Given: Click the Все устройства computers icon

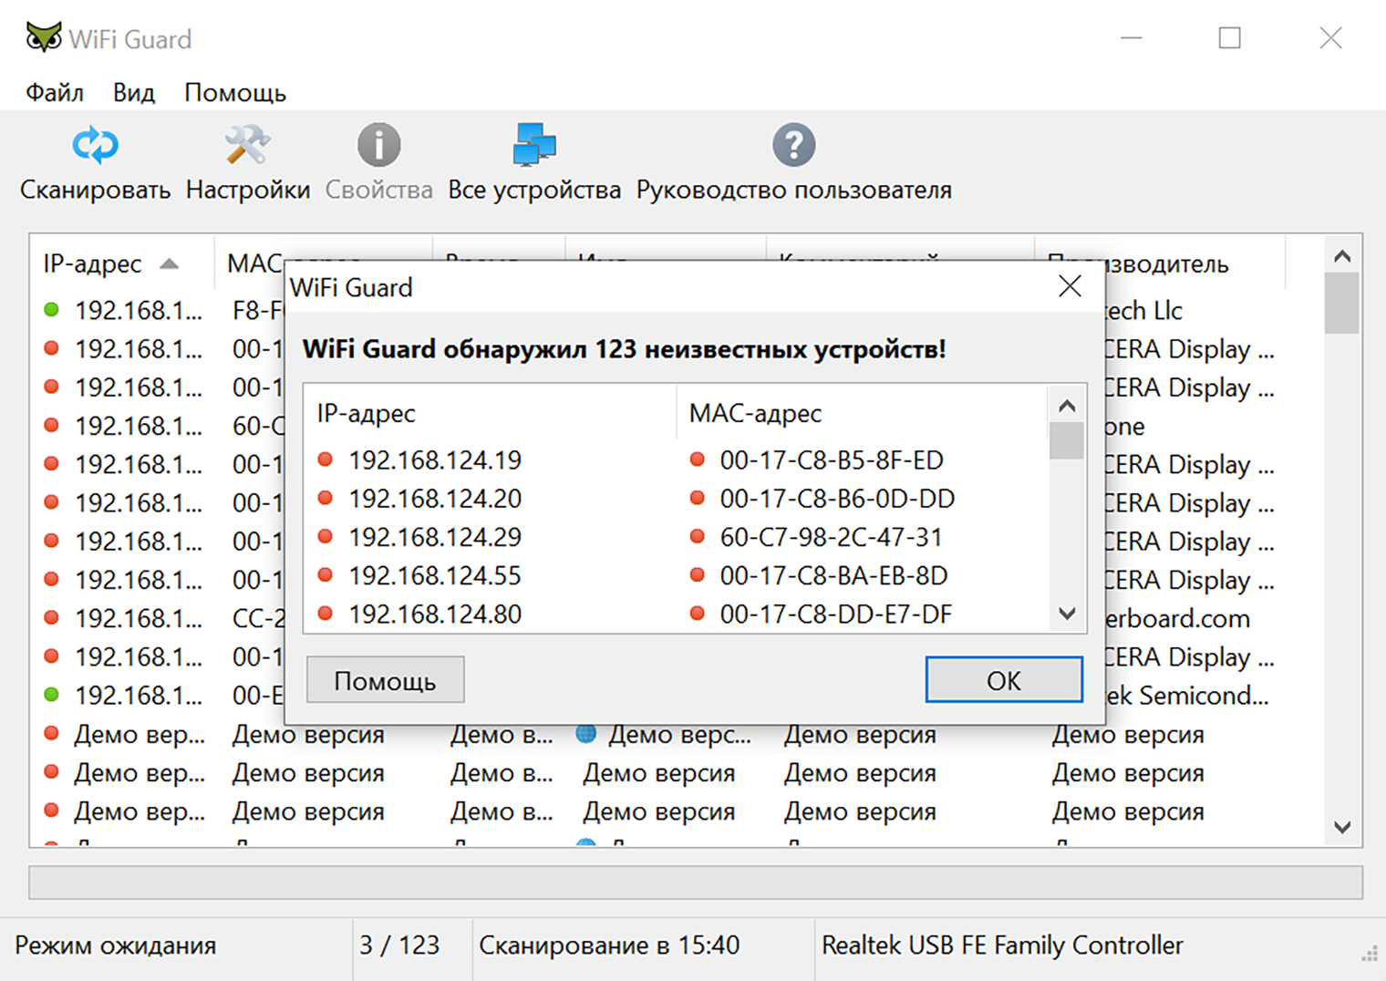Looking at the screenshot, I should point(534,145).
